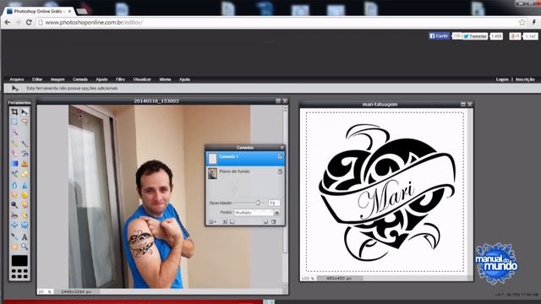Select the Pencil tool

point(14,143)
